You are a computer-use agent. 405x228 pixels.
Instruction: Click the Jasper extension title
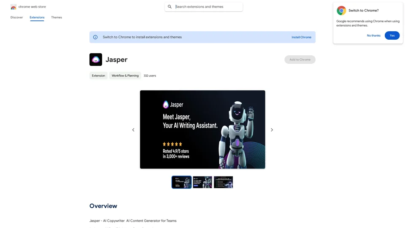tap(116, 60)
